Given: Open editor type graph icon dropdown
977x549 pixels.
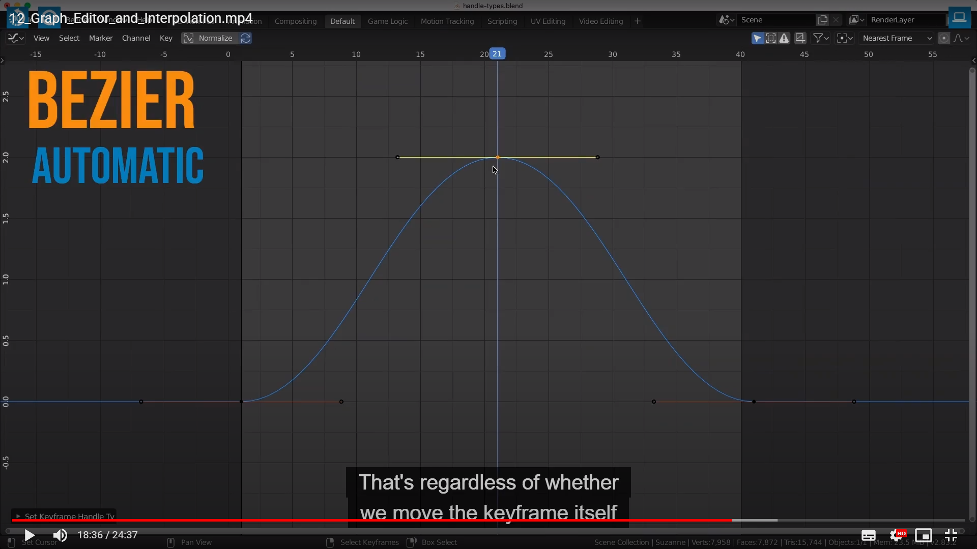Looking at the screenshot, I should point(15,38).
